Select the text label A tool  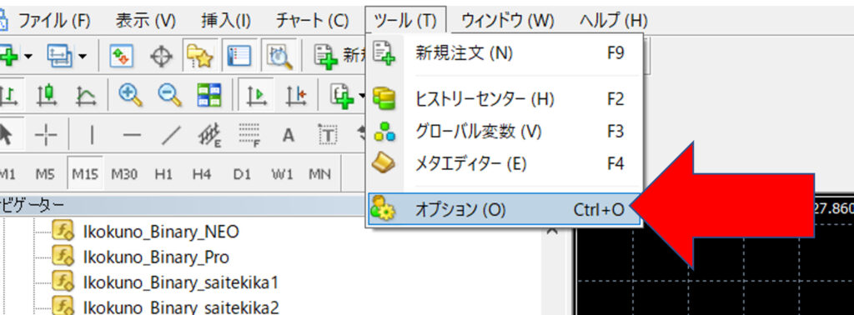(x=288, y=135)
